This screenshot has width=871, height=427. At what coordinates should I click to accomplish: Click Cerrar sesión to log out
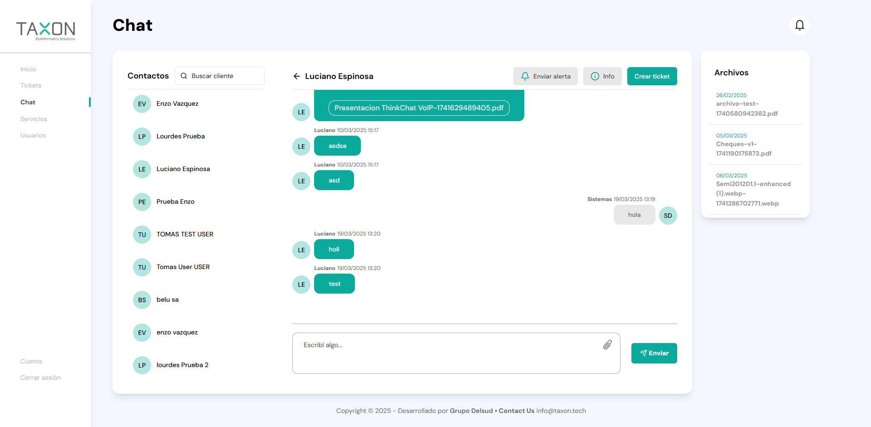tap(40, 378)
